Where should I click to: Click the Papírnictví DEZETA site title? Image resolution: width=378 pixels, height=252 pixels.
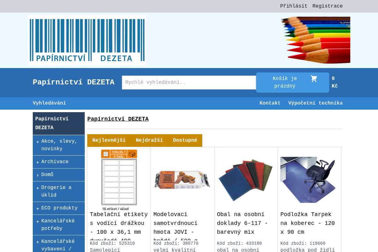pyautogui.click(x=73, y=83)
